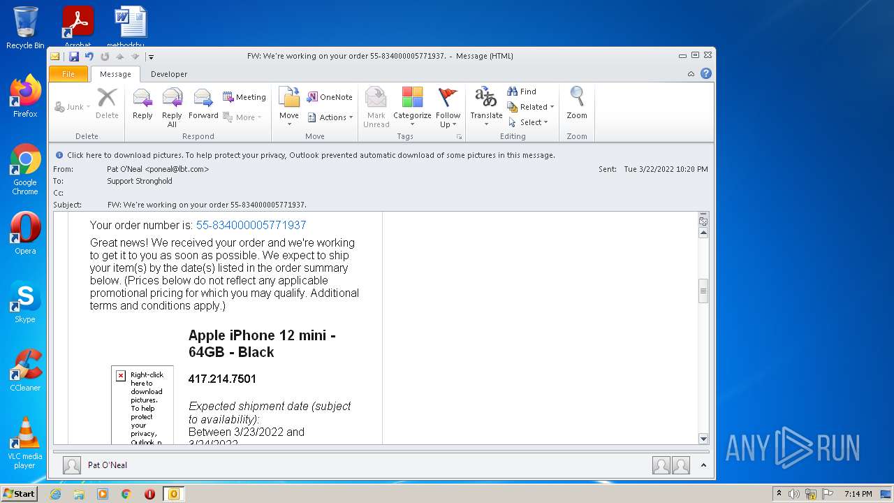Screen dimensions: 894x503
Task: Open Recycle Bin on desktop
Action: coord(25,28)
